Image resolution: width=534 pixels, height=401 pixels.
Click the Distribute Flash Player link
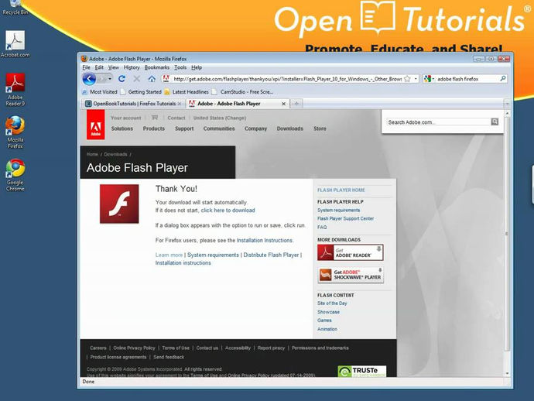pyautogui.click(x=271, y=255)
